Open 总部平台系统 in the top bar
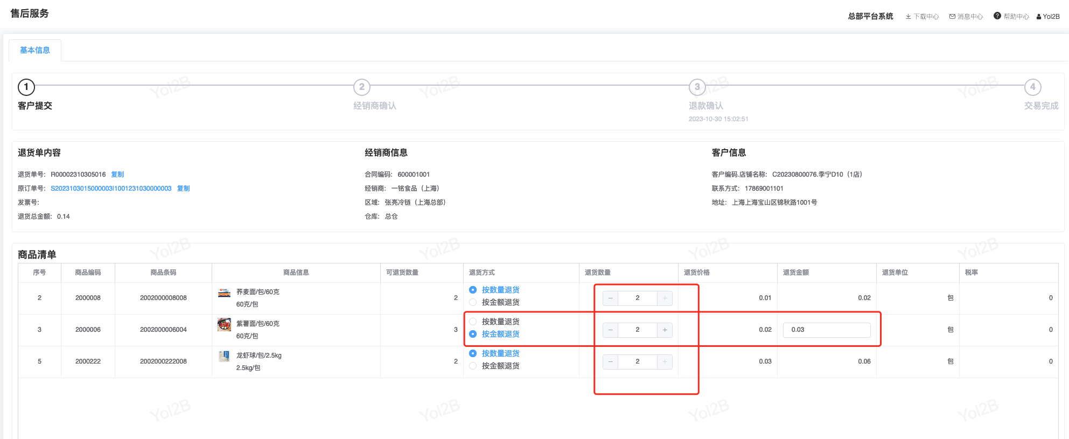1069x439 pixels. [x=870, y=16]
